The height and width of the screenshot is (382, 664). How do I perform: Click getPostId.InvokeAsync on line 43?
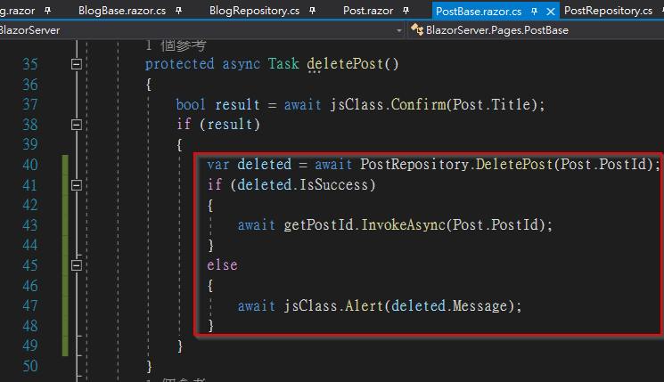pyautogui.click(x=365, y=224)
